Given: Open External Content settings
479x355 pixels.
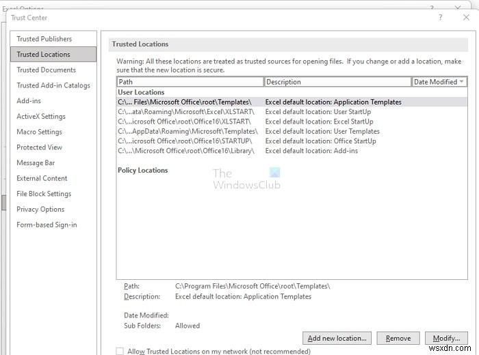Looking at the screenshot, I should (42, 178).
